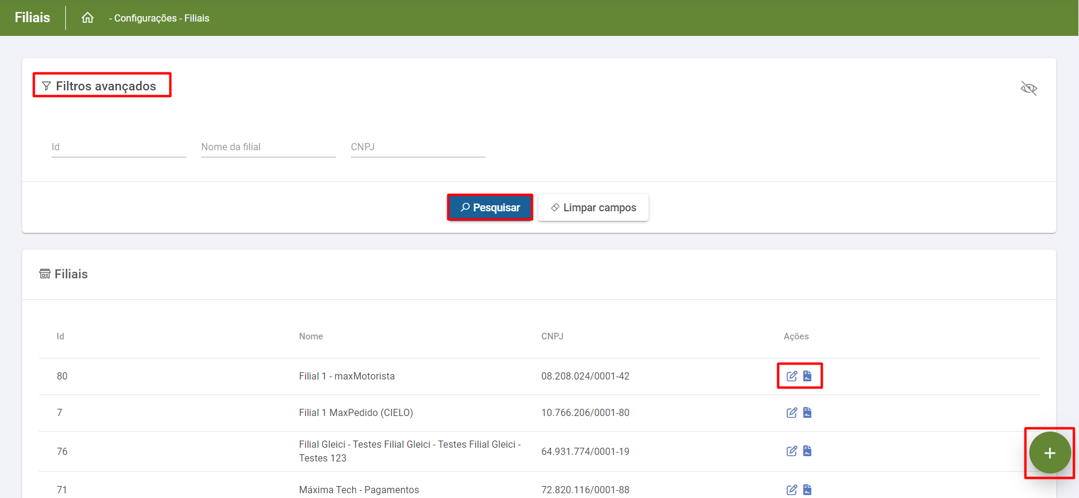This screenshot has width=1079, height=498.
Task: Add a new filial with the plus button
Action: tap(1050, 453)
